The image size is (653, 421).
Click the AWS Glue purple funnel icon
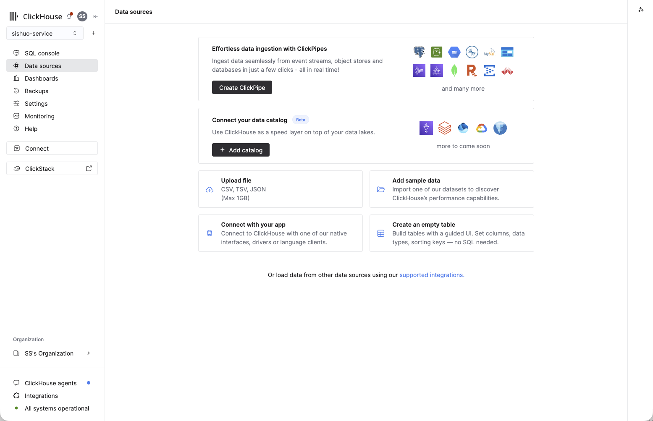pos(426,128)
